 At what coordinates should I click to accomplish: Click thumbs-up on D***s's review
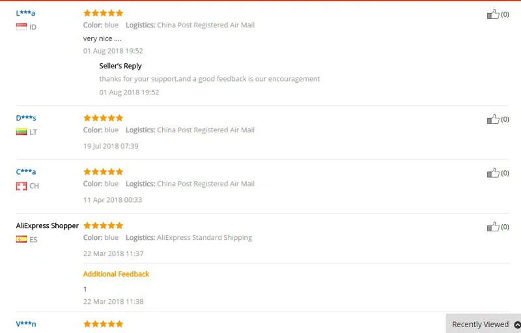tap(493, 119)
